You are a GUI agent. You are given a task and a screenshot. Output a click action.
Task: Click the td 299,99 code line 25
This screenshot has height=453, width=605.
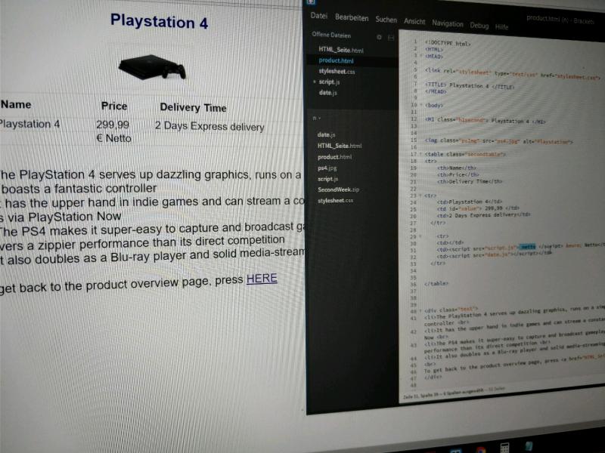tap(478, 208)
